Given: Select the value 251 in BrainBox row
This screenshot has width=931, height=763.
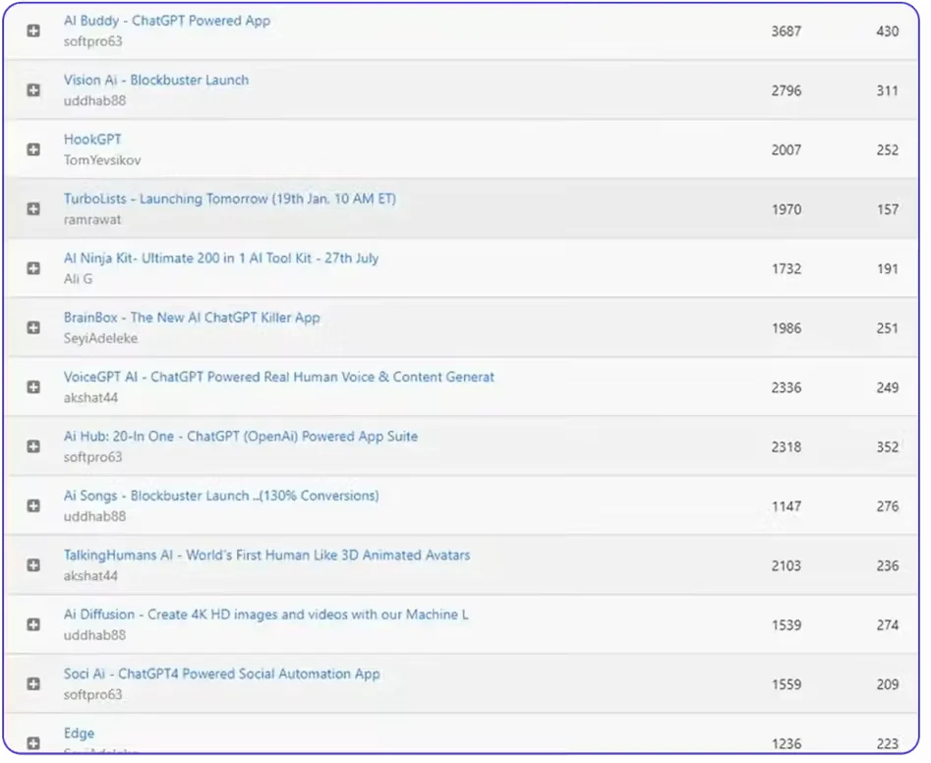Looking at the screenshot, I should 887,328.
